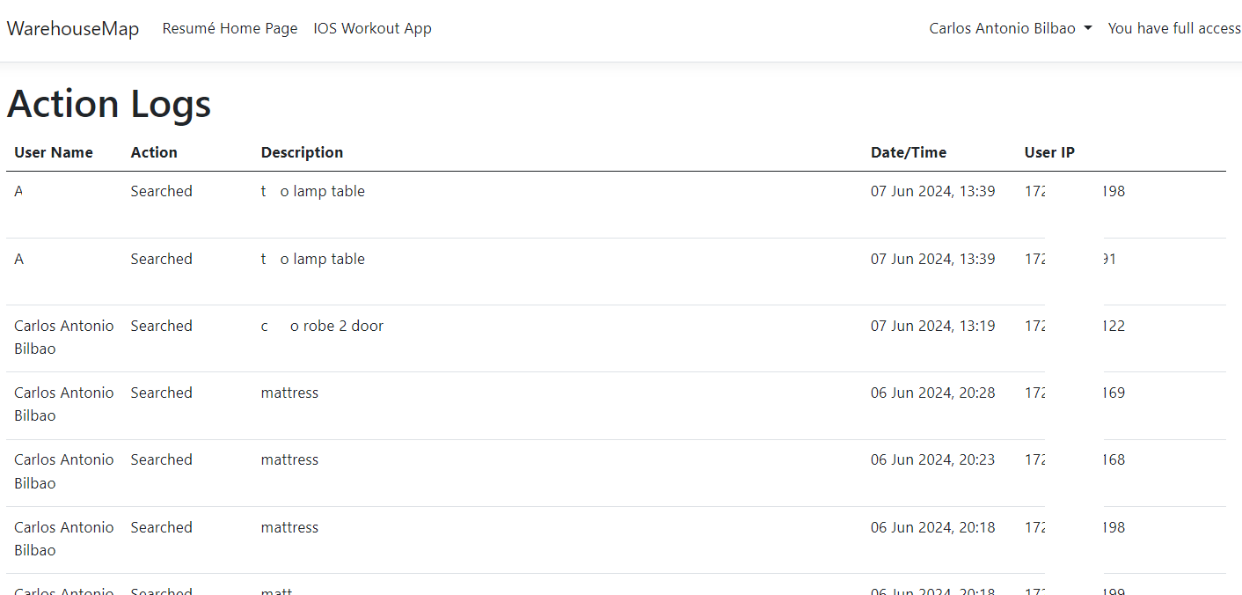Open the Resumé Home Page link
The image size is (1242, 595).
coord(230,28)
